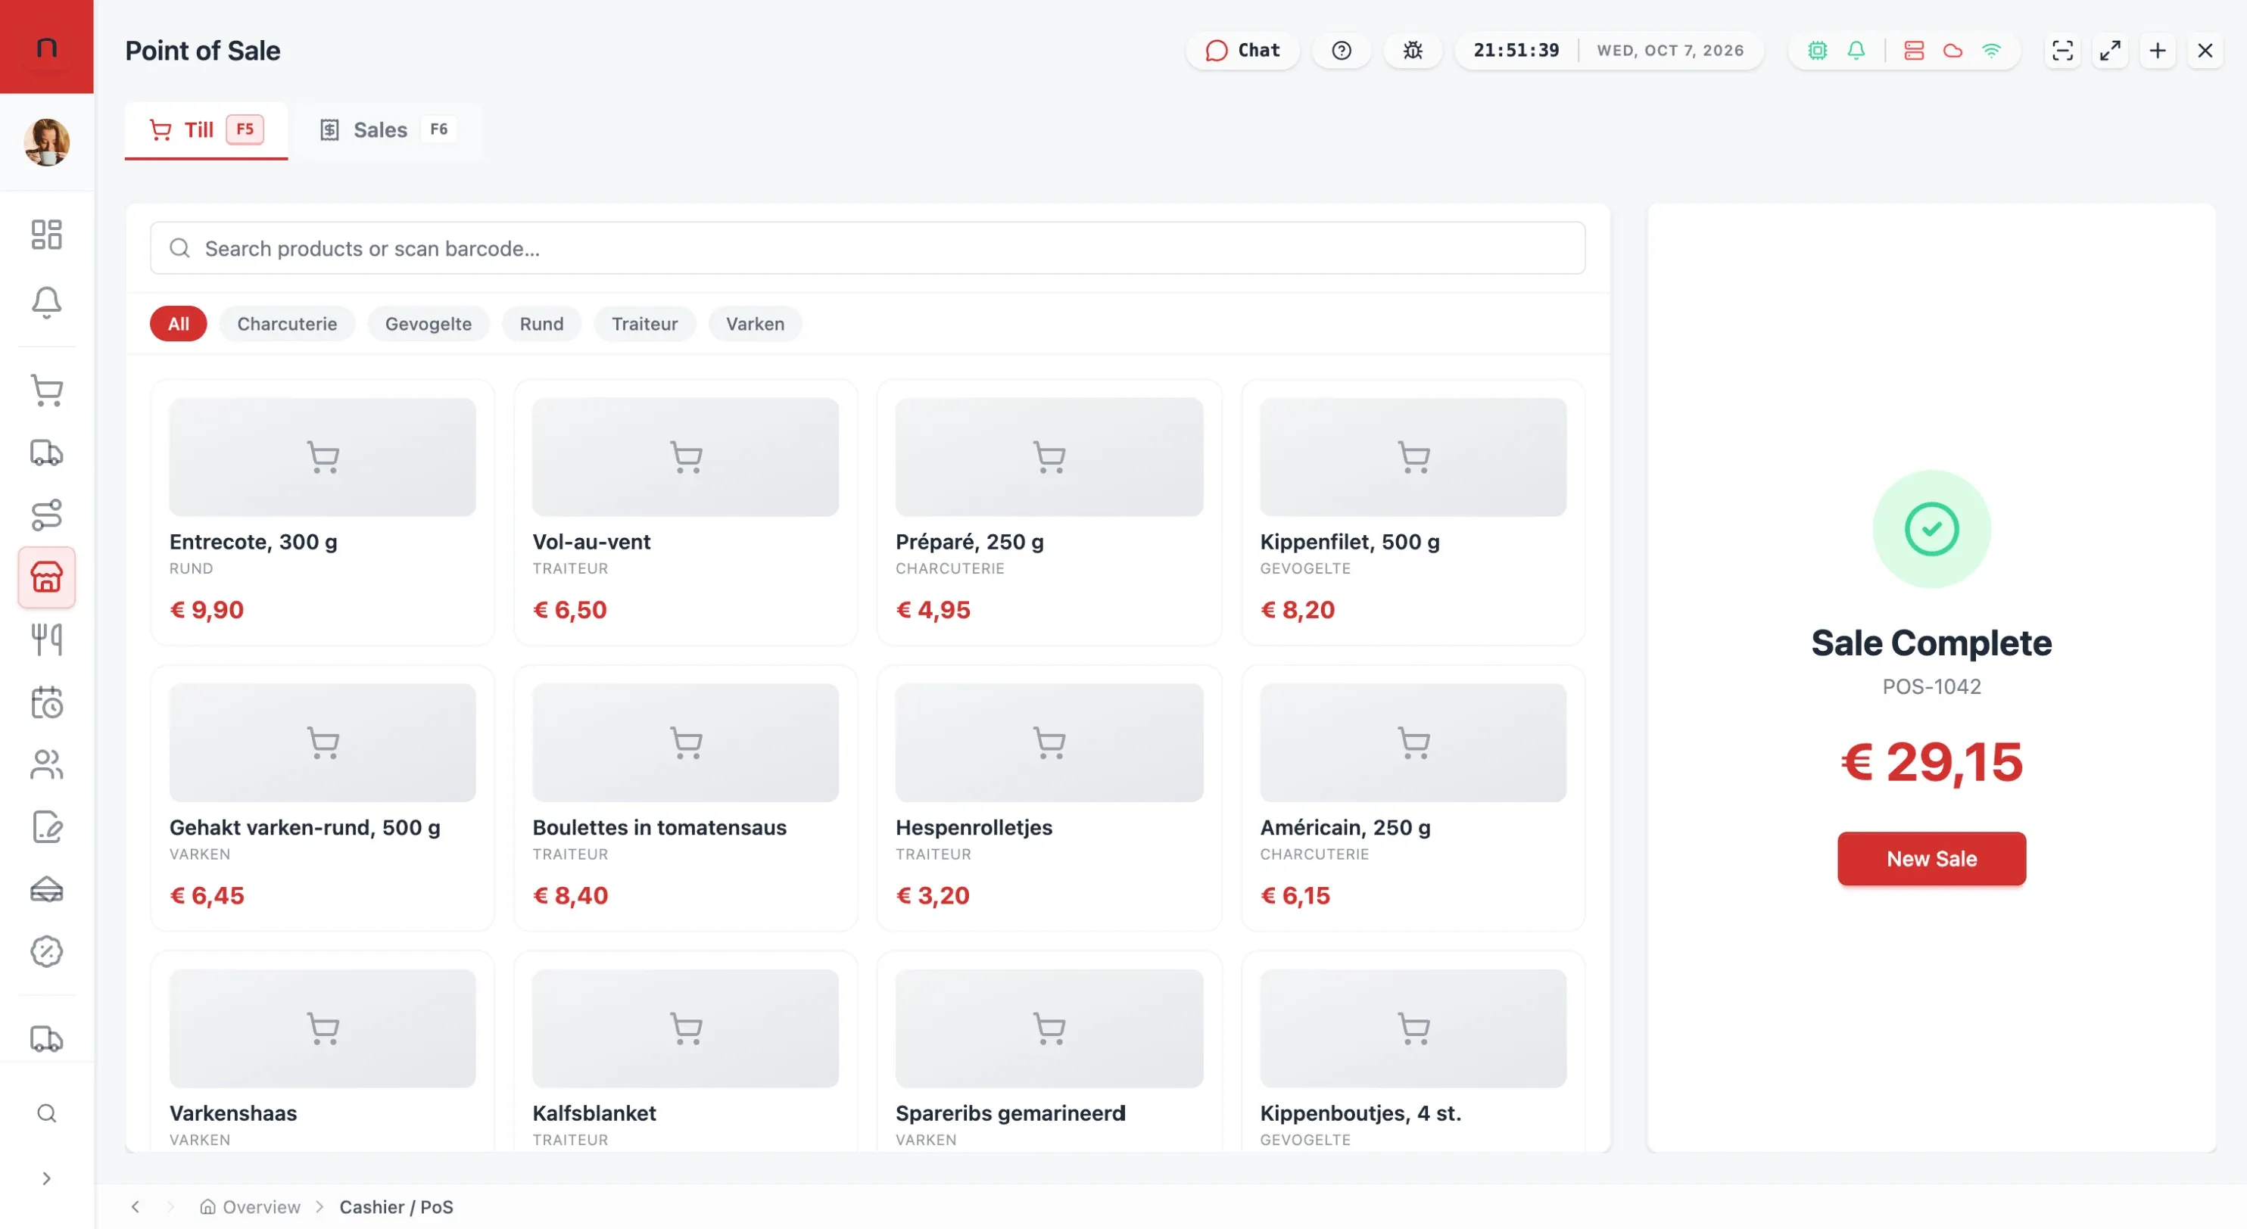Viewport: 2247px width, 1229px height.
Task: Filter products by Rund
Action: coord(542,323)
